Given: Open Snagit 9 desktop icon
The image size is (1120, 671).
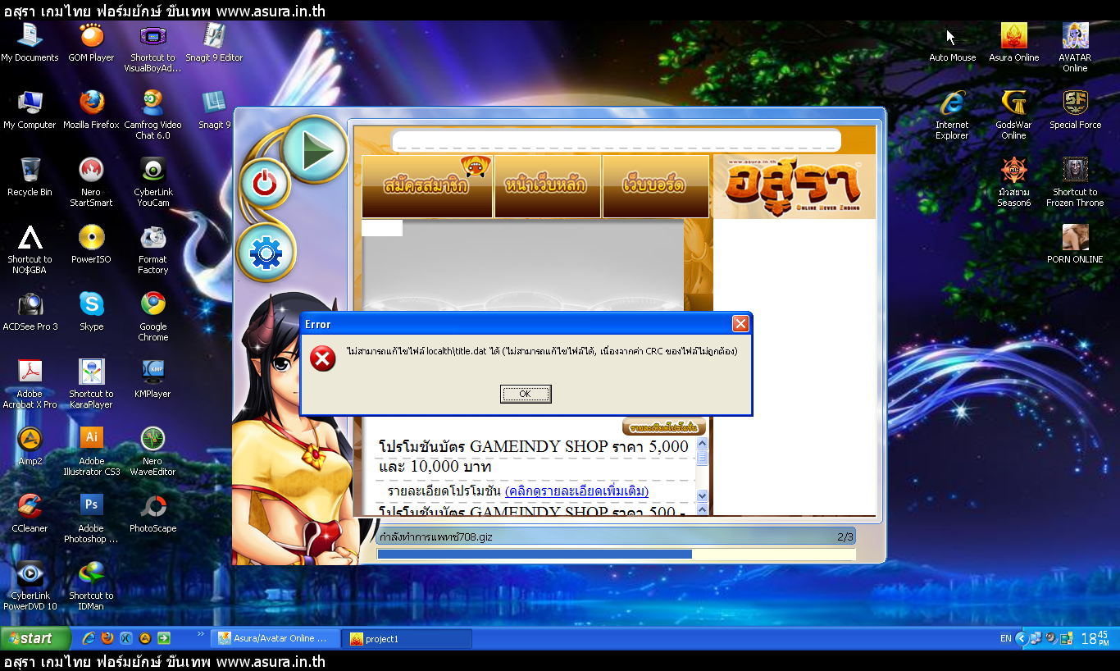Looking at the screenshot, I should pos(214,110).
